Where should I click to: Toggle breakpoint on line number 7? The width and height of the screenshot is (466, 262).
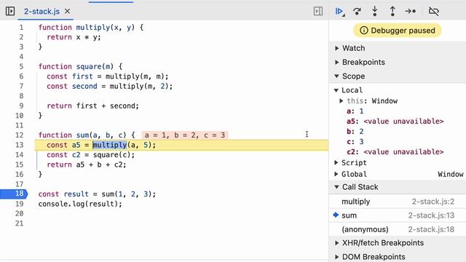[x=21, y=86]
